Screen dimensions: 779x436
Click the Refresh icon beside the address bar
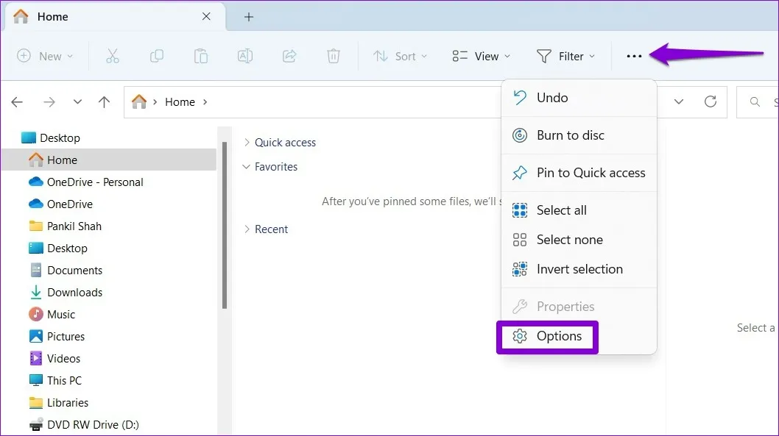point(711,101)
